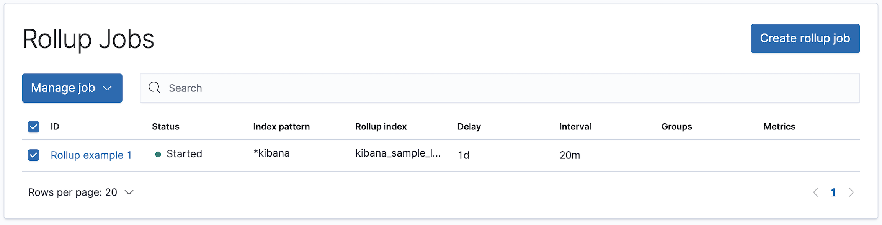Sort the table by the ID column
Screen dimensions: 882x225
[x=55, y=126]
